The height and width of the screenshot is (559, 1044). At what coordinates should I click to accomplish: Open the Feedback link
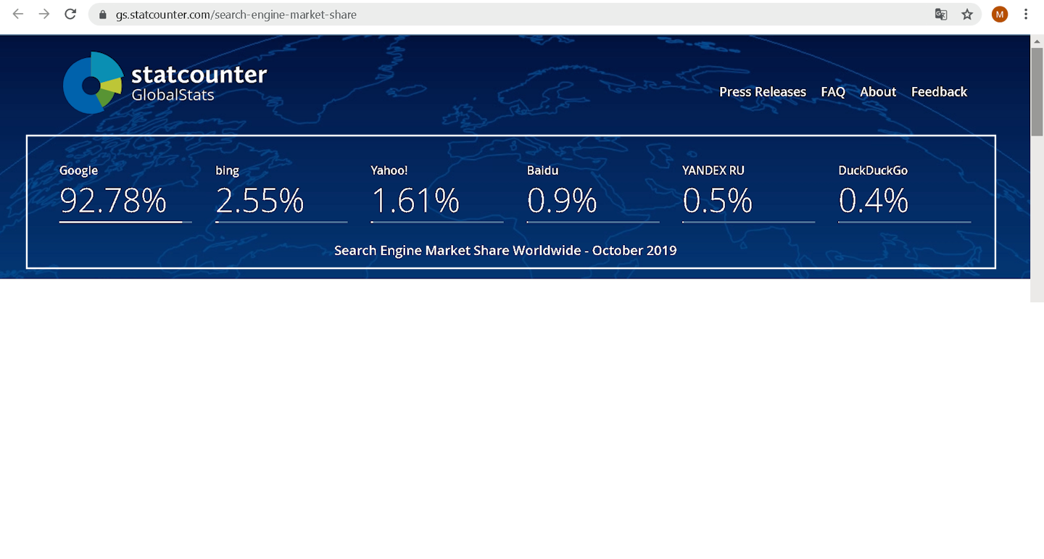coord(939,92)
